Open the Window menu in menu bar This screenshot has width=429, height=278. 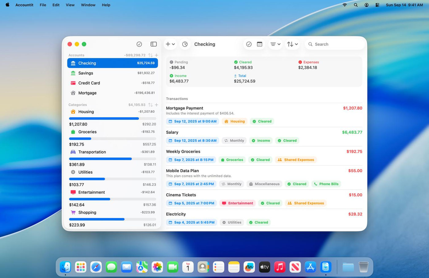[88, 5]
